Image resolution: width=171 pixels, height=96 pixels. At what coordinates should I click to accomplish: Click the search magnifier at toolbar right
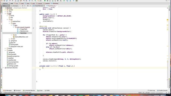pos(166,1)
